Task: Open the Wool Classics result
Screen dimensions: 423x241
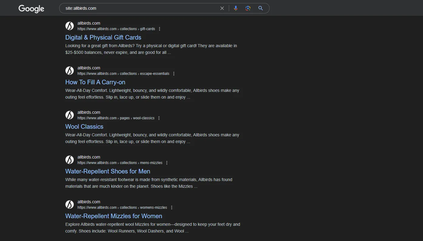Action: click(x=84, y=127)
